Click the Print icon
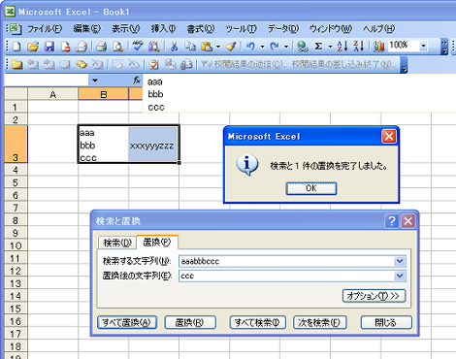Screen dimensions: 456x359 pyautogui.click(x=102, y=47)
